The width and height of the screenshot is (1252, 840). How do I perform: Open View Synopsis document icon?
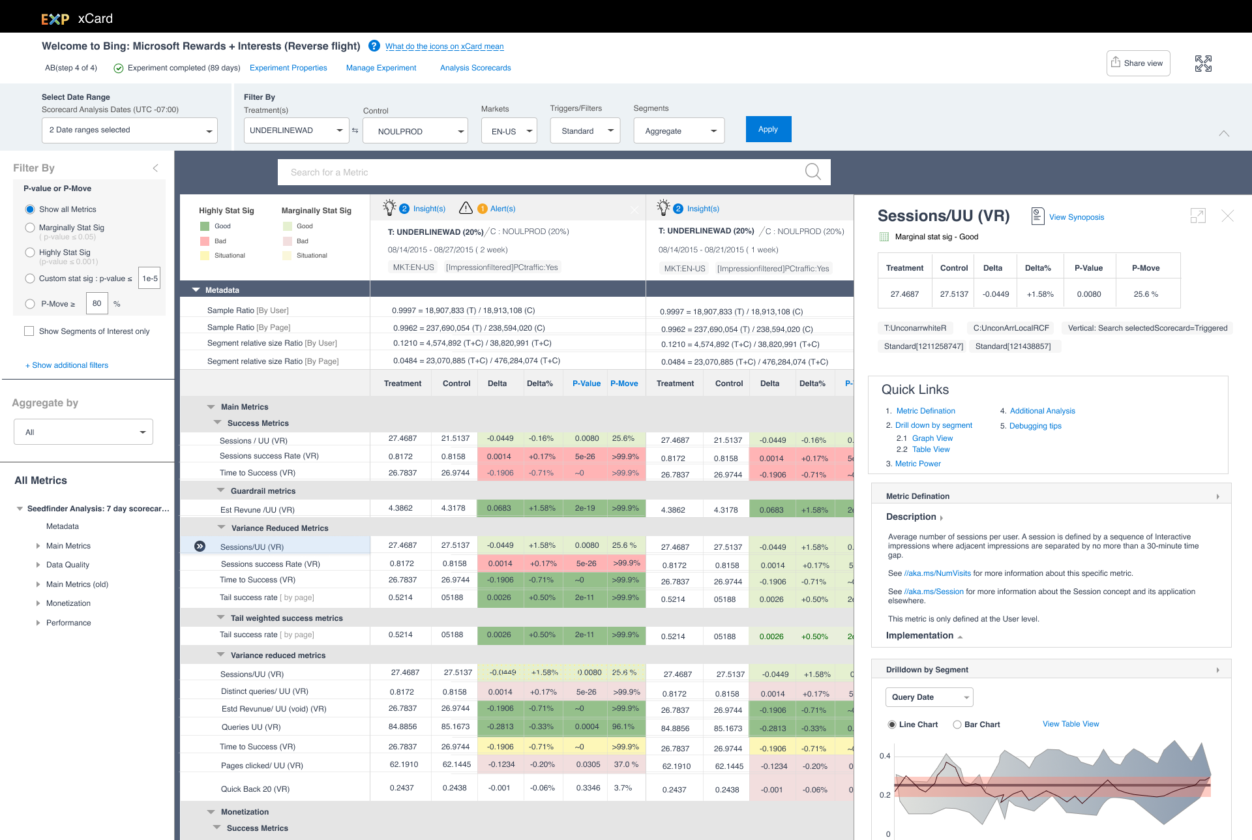(x=1037, y=217)
